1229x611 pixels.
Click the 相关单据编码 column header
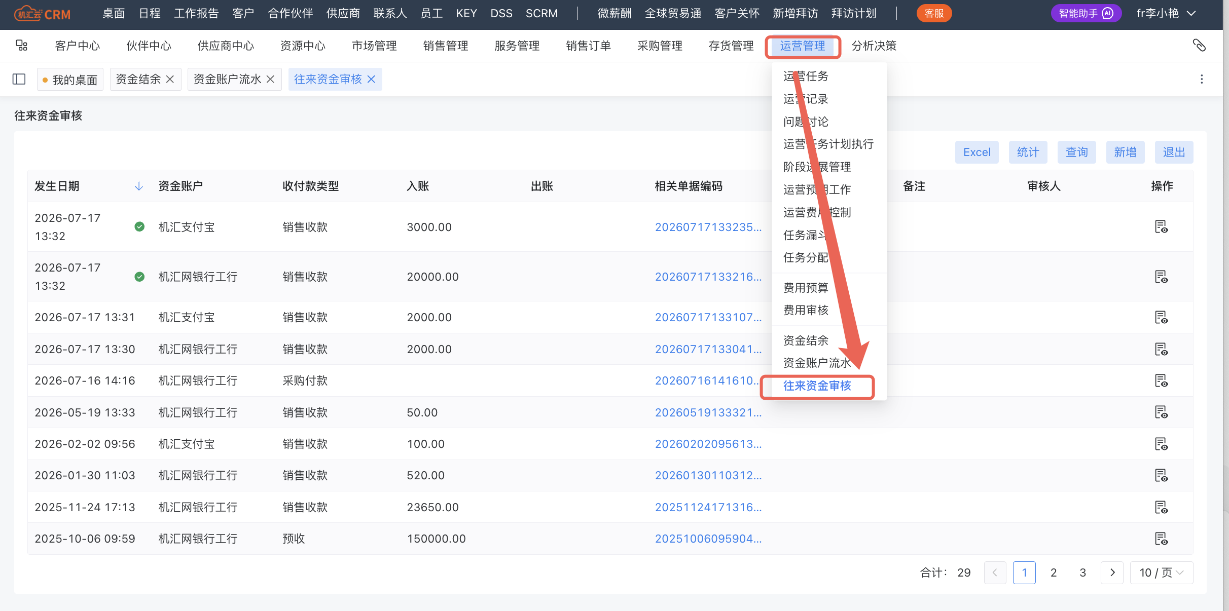click(x=688, y=186)
